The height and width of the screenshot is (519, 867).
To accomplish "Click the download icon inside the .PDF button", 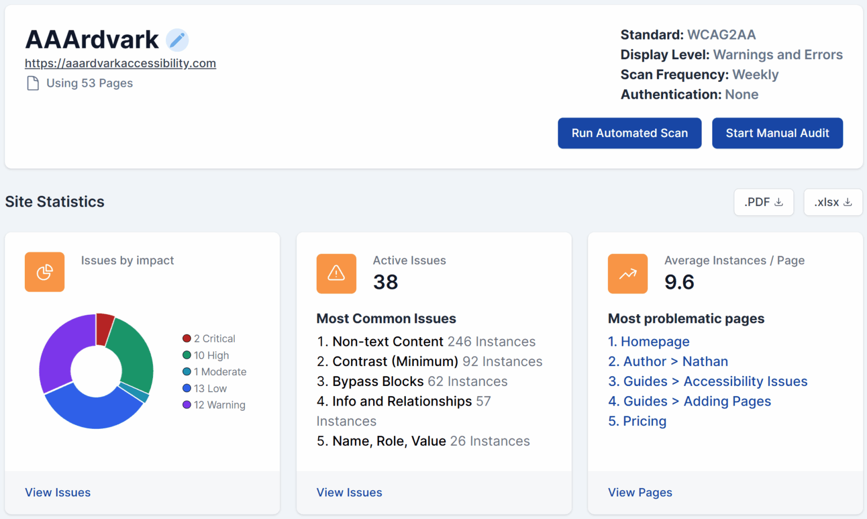I will (780, 202).
